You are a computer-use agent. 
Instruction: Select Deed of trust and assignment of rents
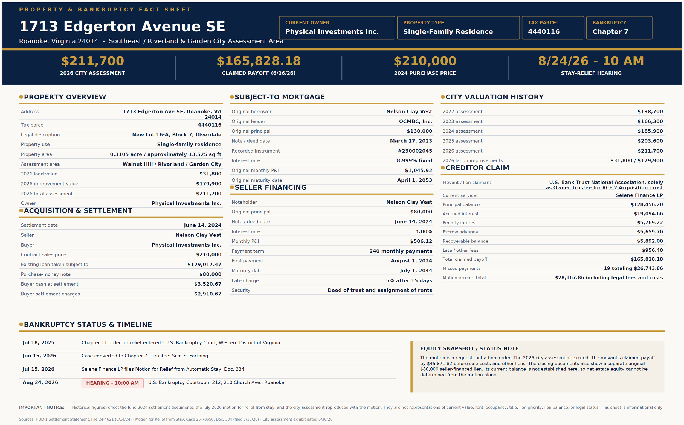click(379, 290)
